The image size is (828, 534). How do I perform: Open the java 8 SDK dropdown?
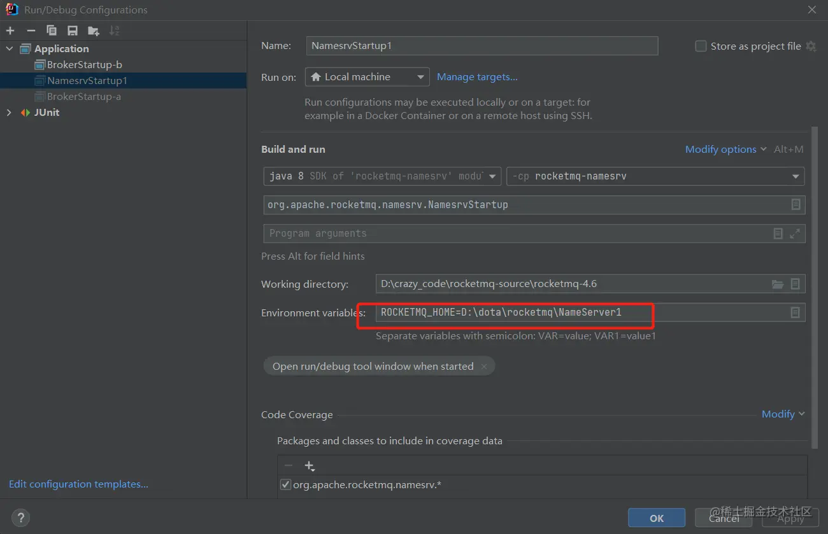coord(382,176)
